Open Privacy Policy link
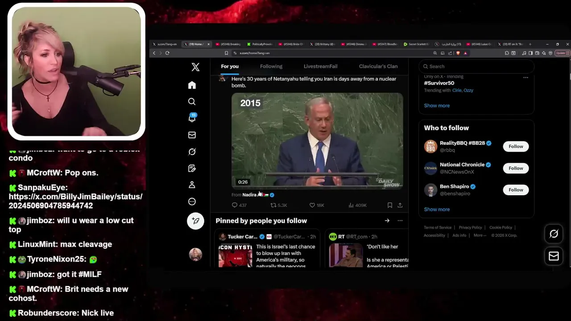This screenshot has width=571, height=321. pyautogui.click(x=470, y=227)
